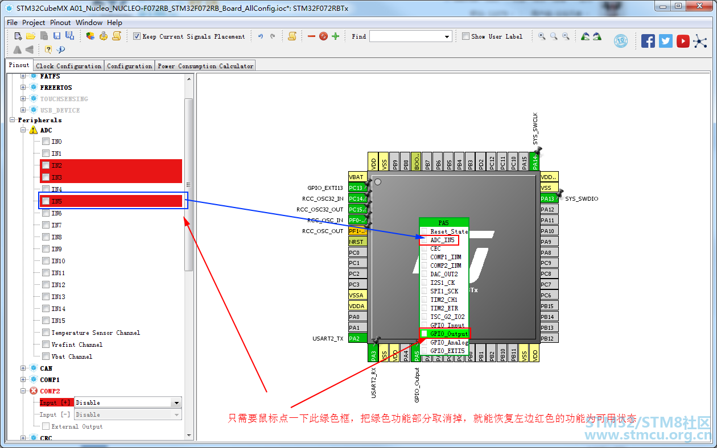Click the About info icon

(61, 49)
